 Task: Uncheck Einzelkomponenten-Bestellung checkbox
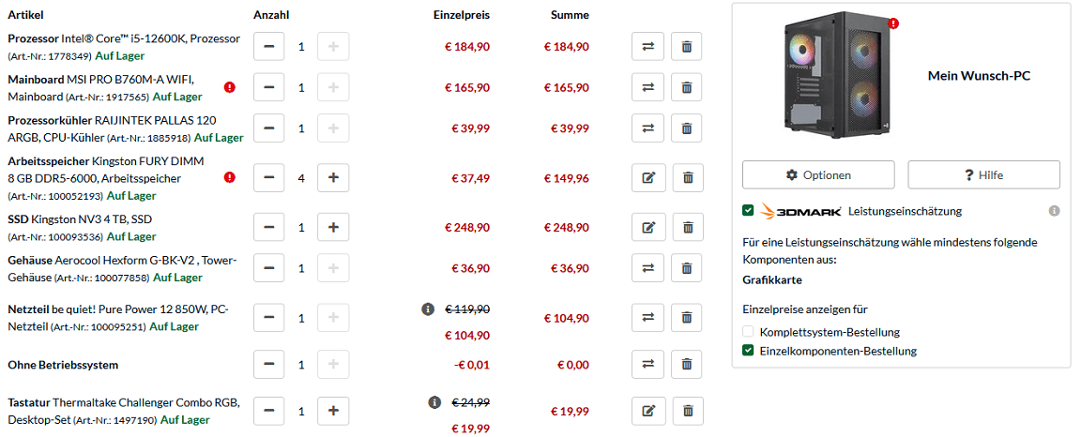click(748, 351)
